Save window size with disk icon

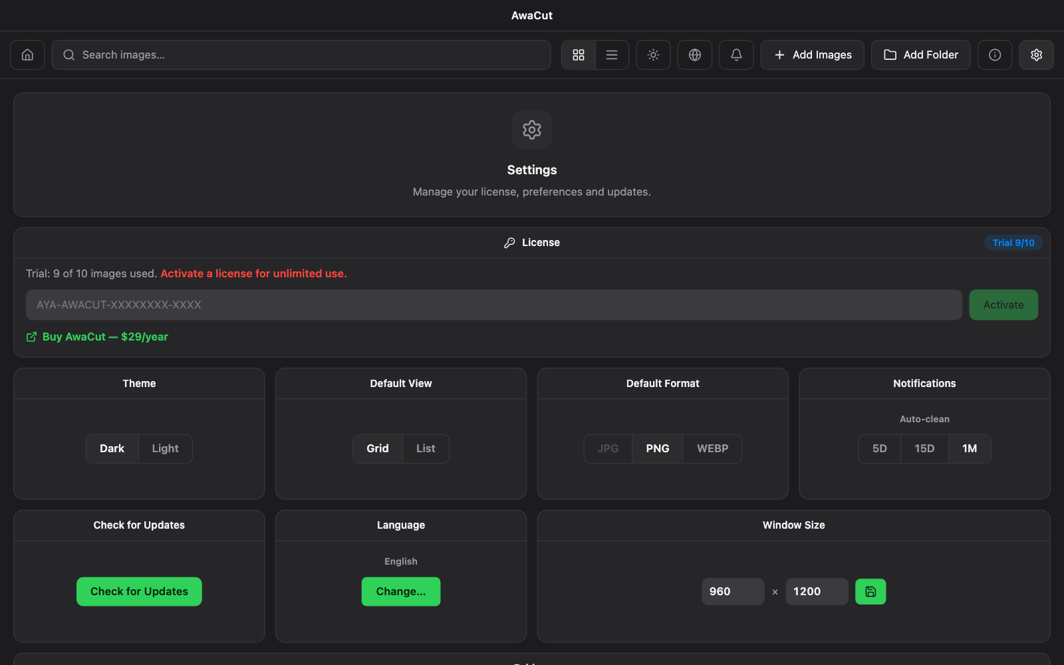tap(870, 591)
